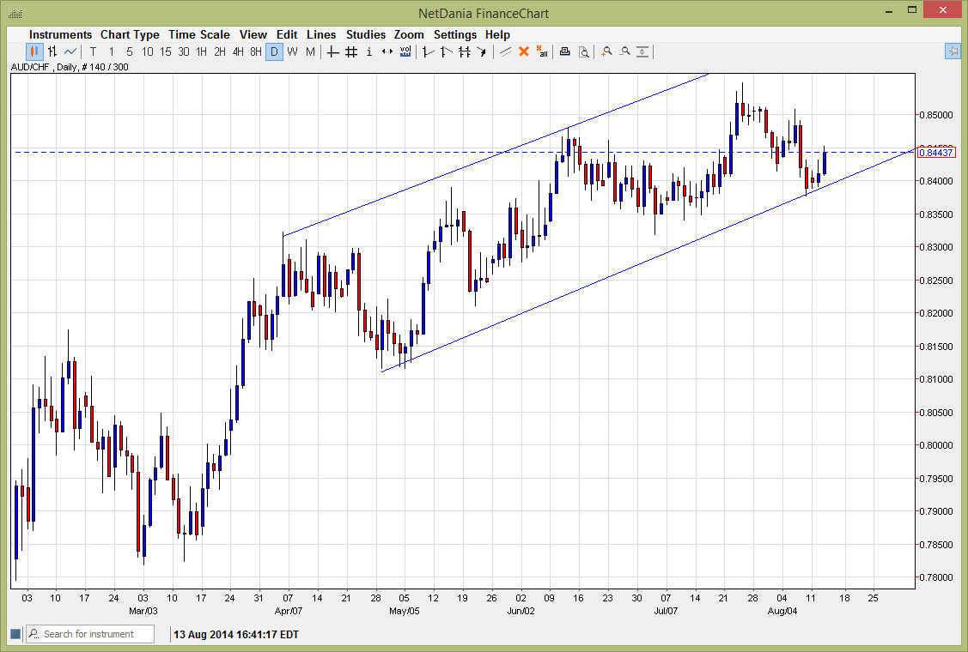This screenshot has height=652, width=968.
Task: Switch to 2H time scale
Action: point(220,51)
